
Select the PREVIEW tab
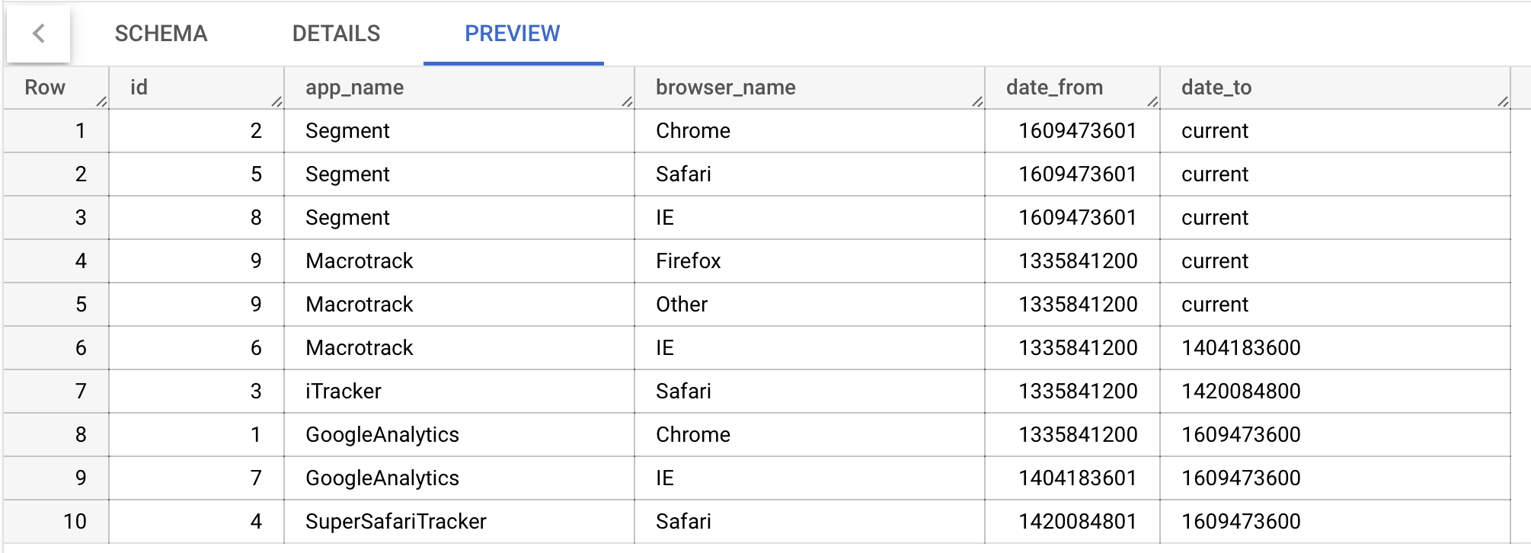513,34
